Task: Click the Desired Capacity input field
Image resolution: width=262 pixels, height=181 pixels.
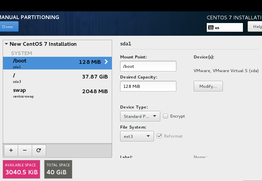Action: tap(148, 86)
